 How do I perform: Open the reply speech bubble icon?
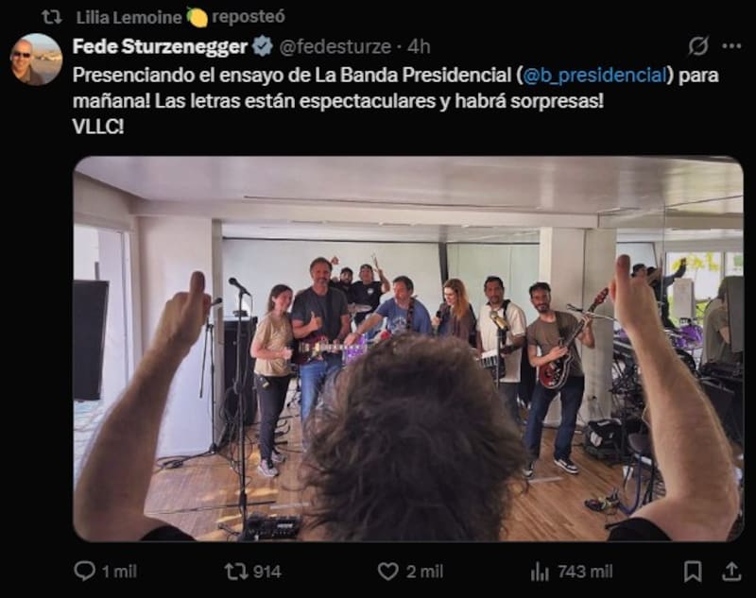coord(85,571)
